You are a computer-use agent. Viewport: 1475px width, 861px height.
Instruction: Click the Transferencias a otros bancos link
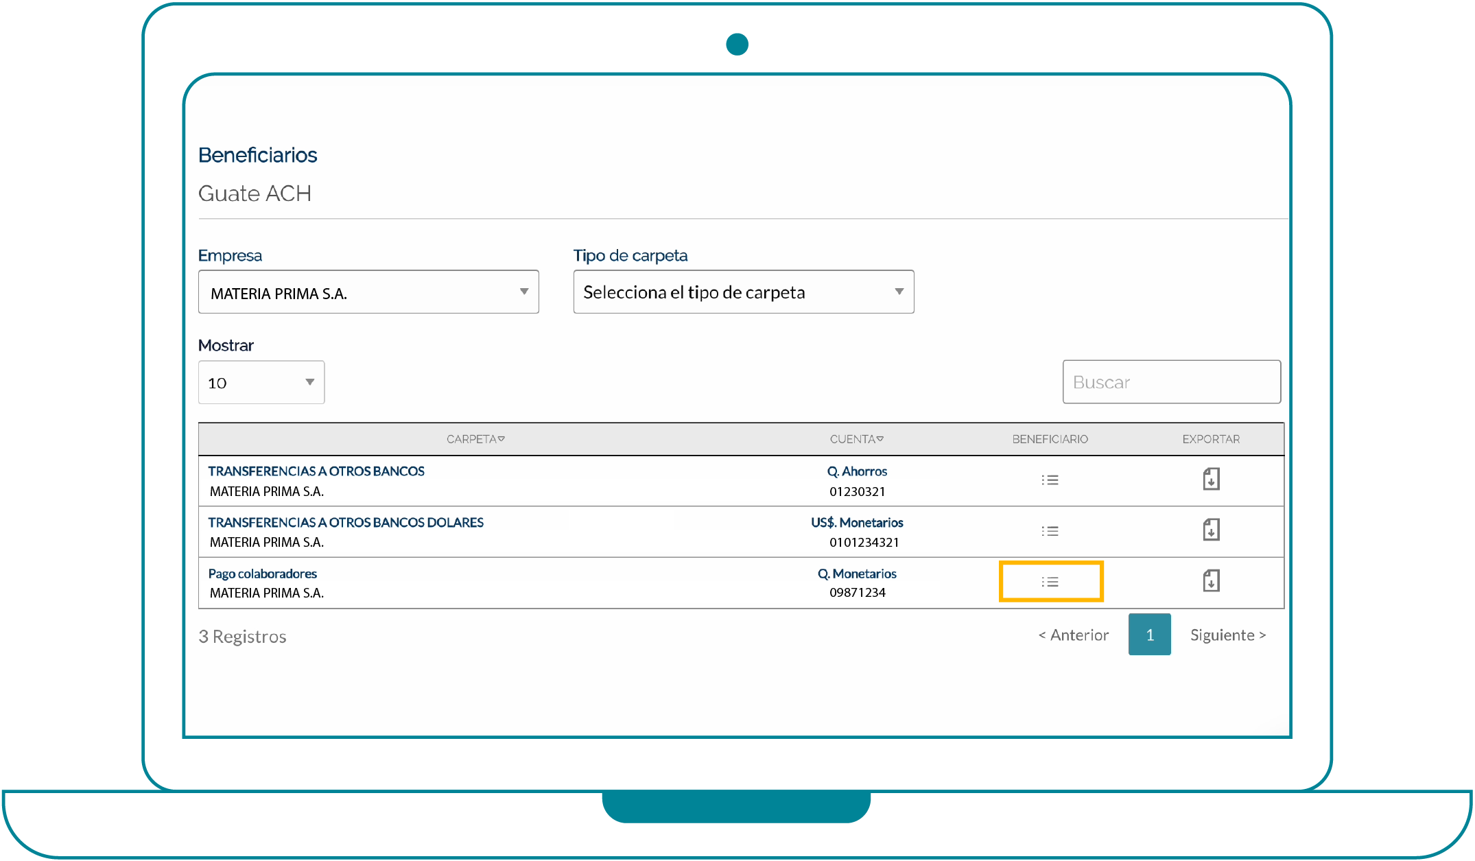[316, 471]
